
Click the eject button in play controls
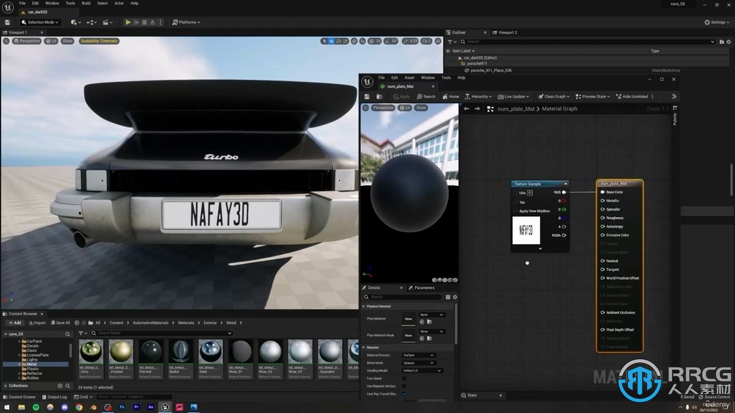click(153, 22)
